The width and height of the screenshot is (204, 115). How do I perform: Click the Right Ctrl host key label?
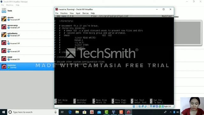(x=167, y=106)
